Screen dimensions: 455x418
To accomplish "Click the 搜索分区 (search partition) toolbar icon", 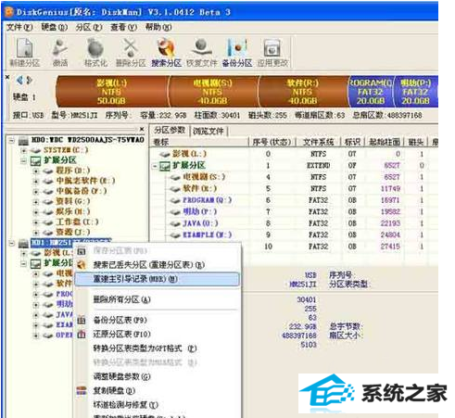I will tap(166, 53).
